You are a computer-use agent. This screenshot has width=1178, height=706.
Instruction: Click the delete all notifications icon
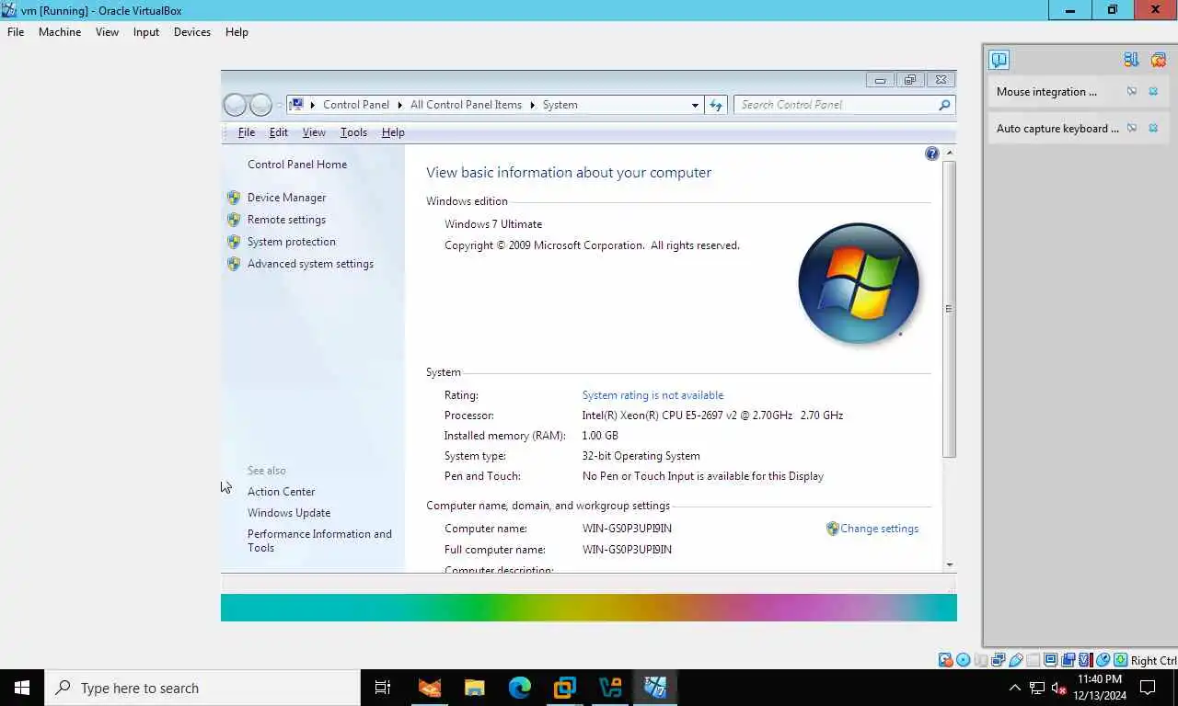1158,60
